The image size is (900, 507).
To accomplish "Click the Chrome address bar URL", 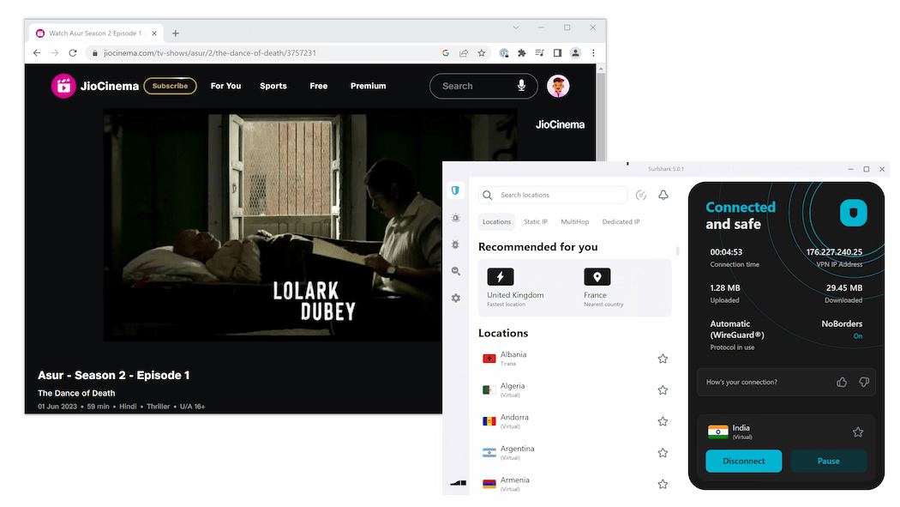I will point(209,53).
